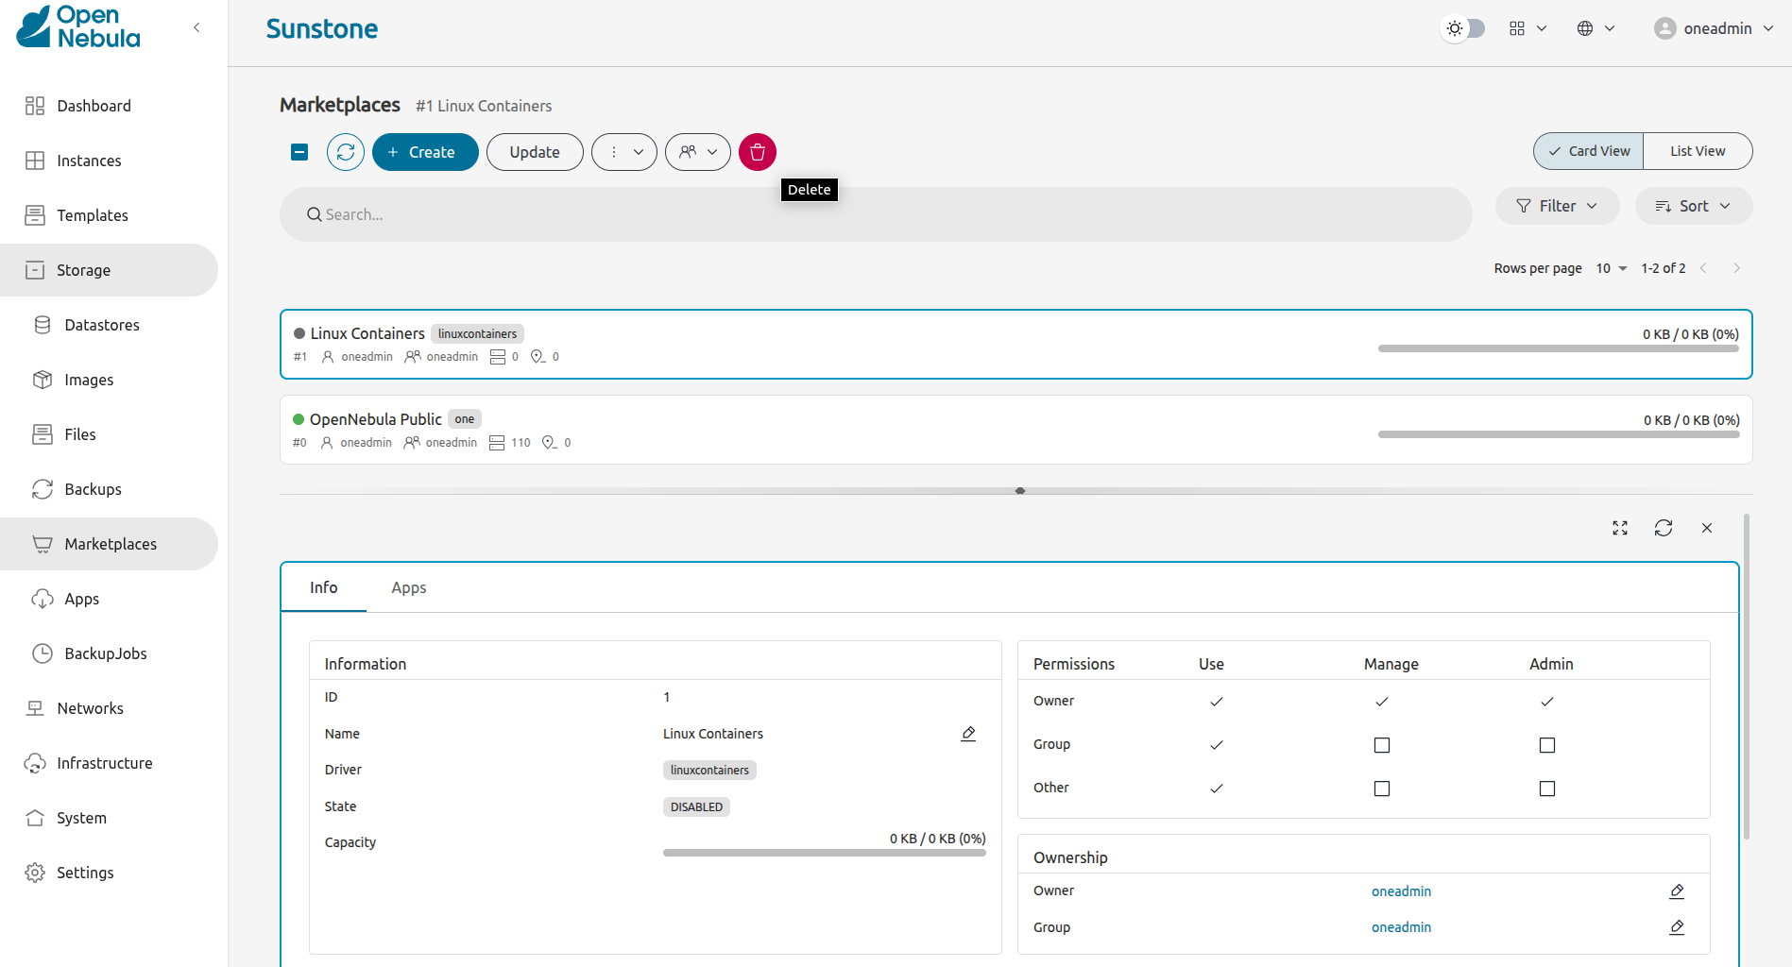Toggle the dark mode switch
The image size is (1792, 967).
tap(1463, 28)
